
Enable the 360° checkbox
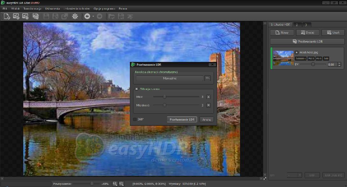pyautogui.click(x=135, y=119)
